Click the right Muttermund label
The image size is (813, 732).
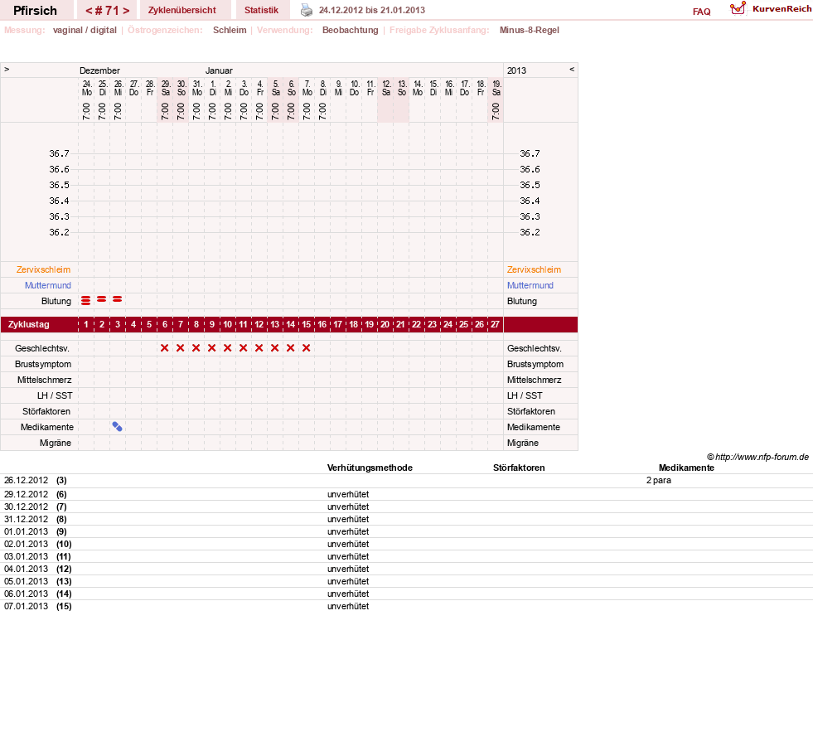(x=530, y=285)
